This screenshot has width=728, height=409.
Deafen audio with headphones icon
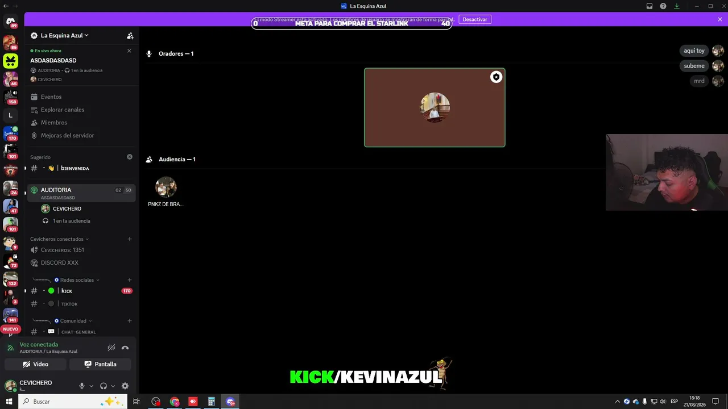click(104, 386)
